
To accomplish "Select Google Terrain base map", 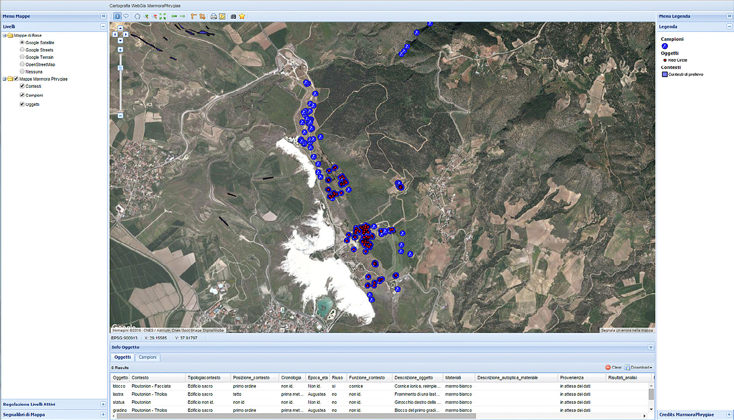I will pyautogui.click(x=22, y=57).
